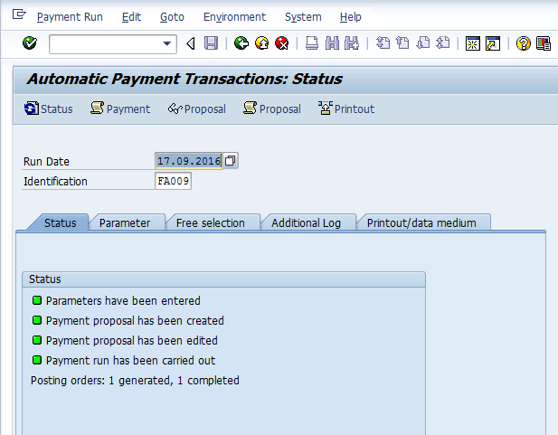Image resolution: width=558 pixels, height=435 pixels.
Task: Click the Printout button
Action: point(346,109)
